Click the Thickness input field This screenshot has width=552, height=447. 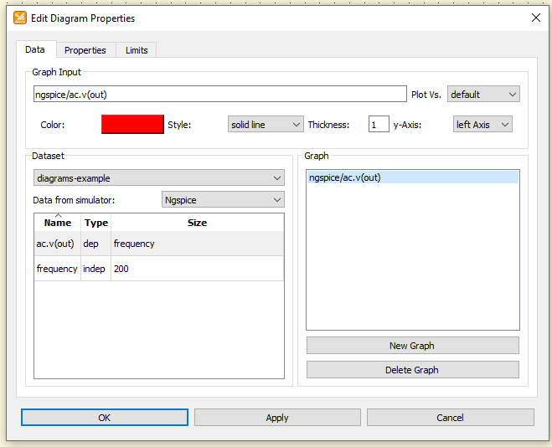pos(379,124)
